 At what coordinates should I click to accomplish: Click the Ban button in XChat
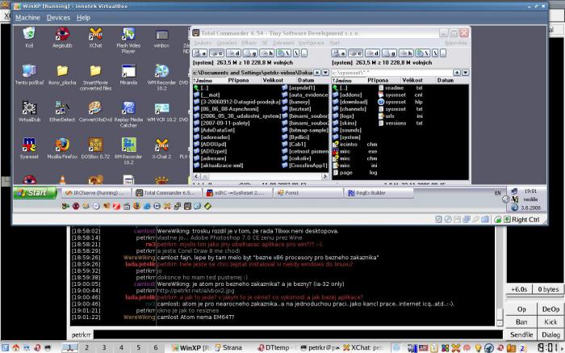pyautogui.click(x=521, y=322)
